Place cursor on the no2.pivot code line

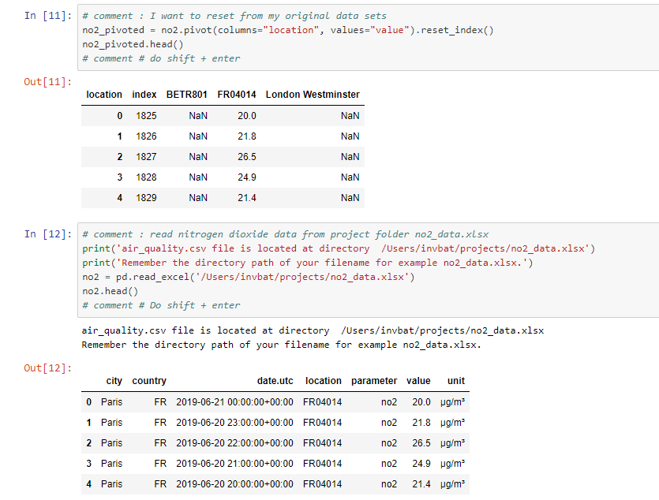tap(287, 30)
